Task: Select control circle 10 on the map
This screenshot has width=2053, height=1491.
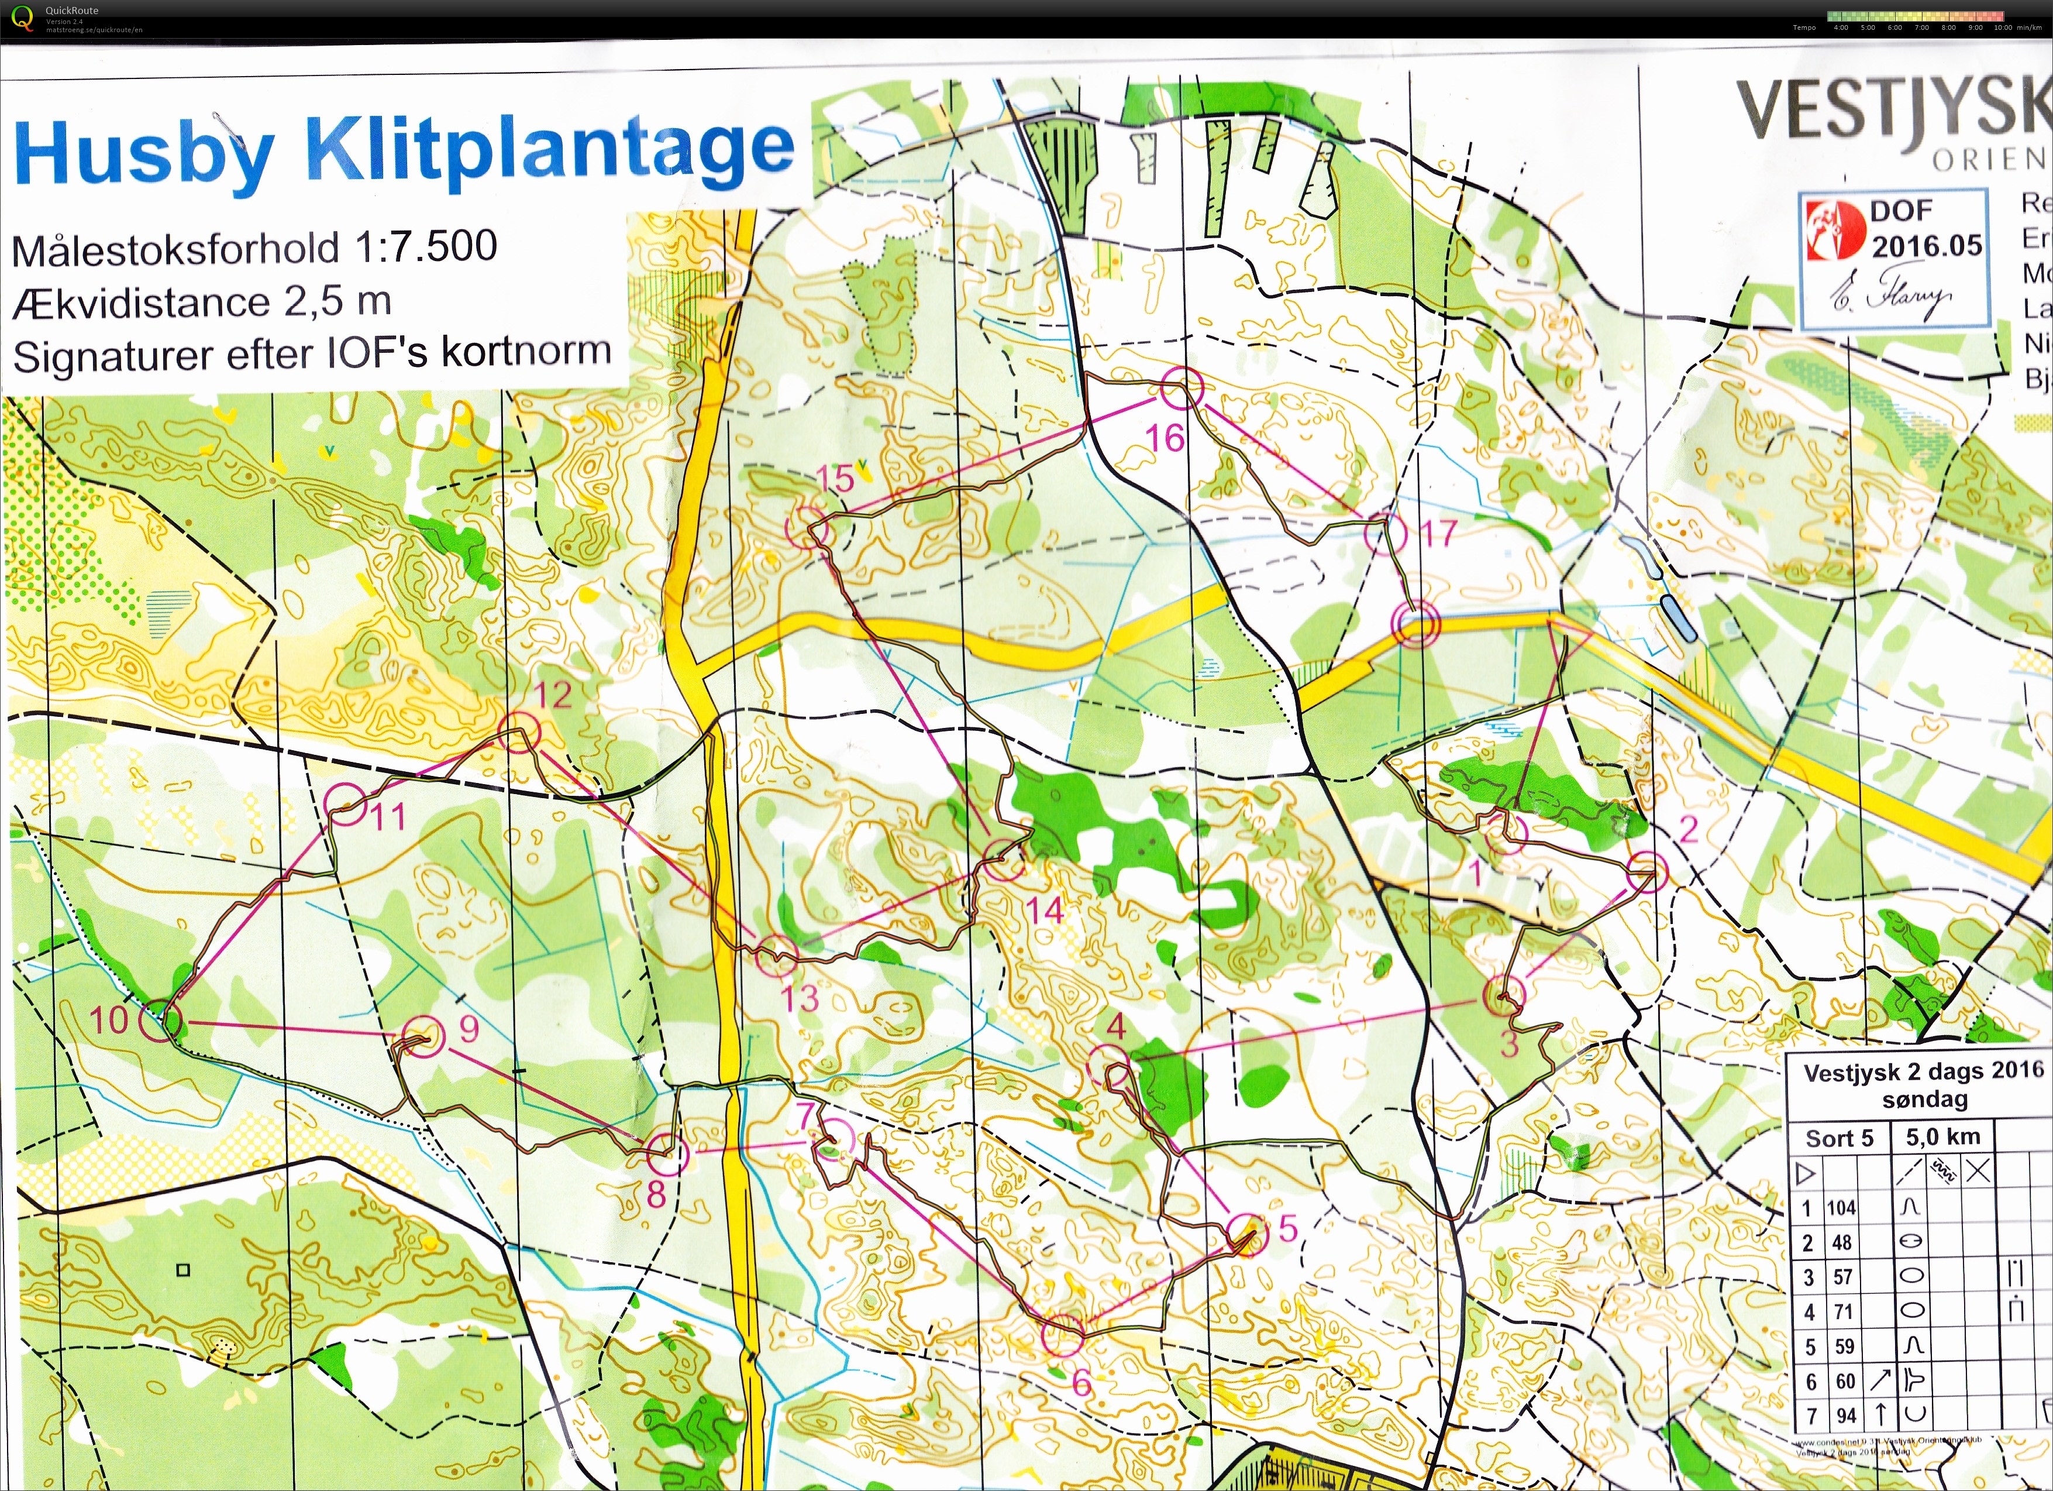Action: tap(161, 1021)
